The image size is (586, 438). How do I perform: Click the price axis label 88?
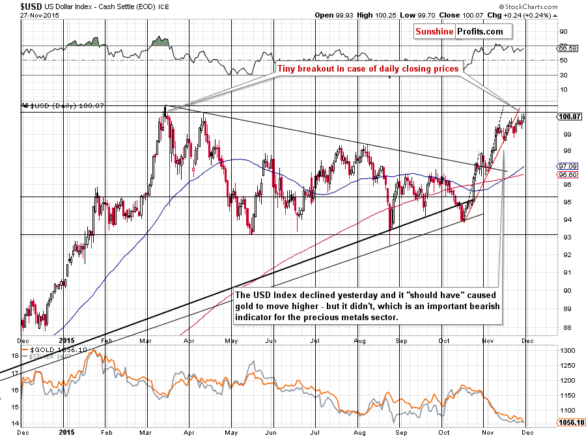point(567,328)
